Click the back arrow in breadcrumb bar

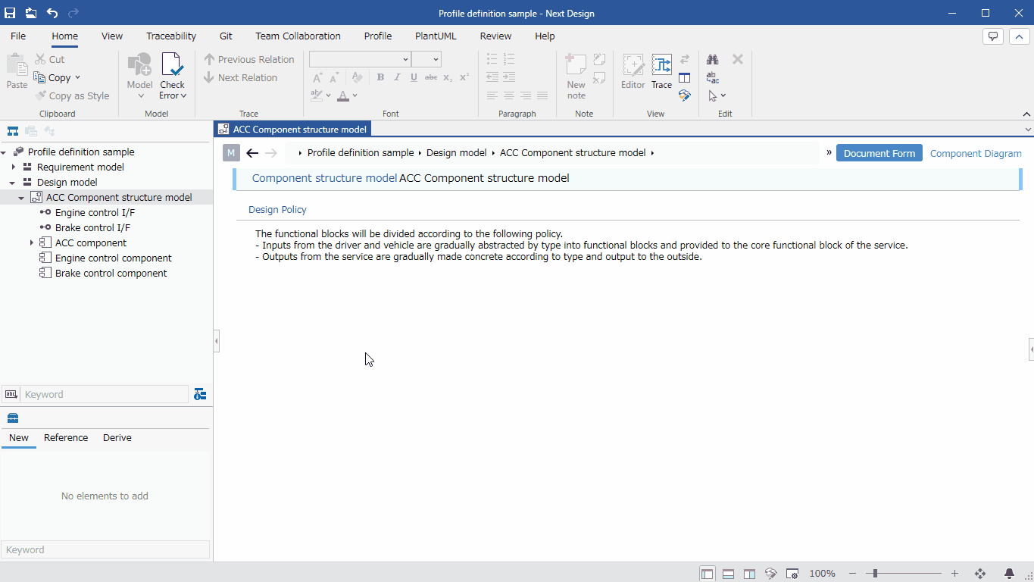(x=252, y=153)
